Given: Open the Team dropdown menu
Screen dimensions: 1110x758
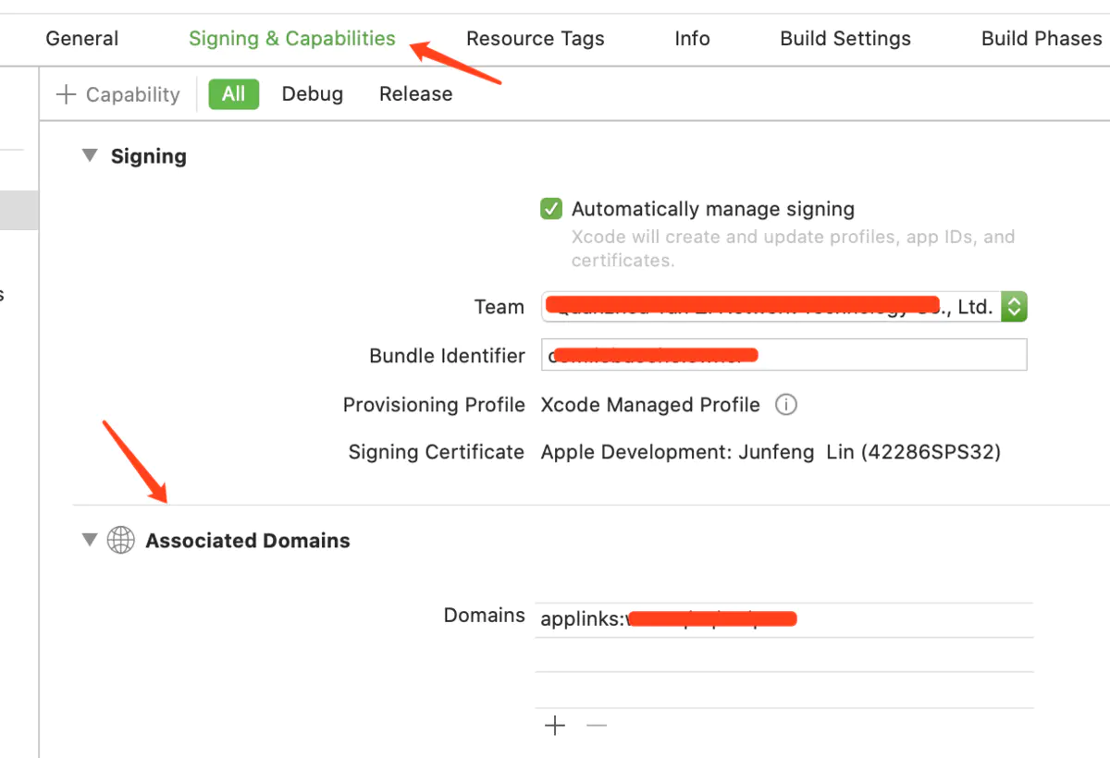Looking at the screenshot, I should point(1015,307).
